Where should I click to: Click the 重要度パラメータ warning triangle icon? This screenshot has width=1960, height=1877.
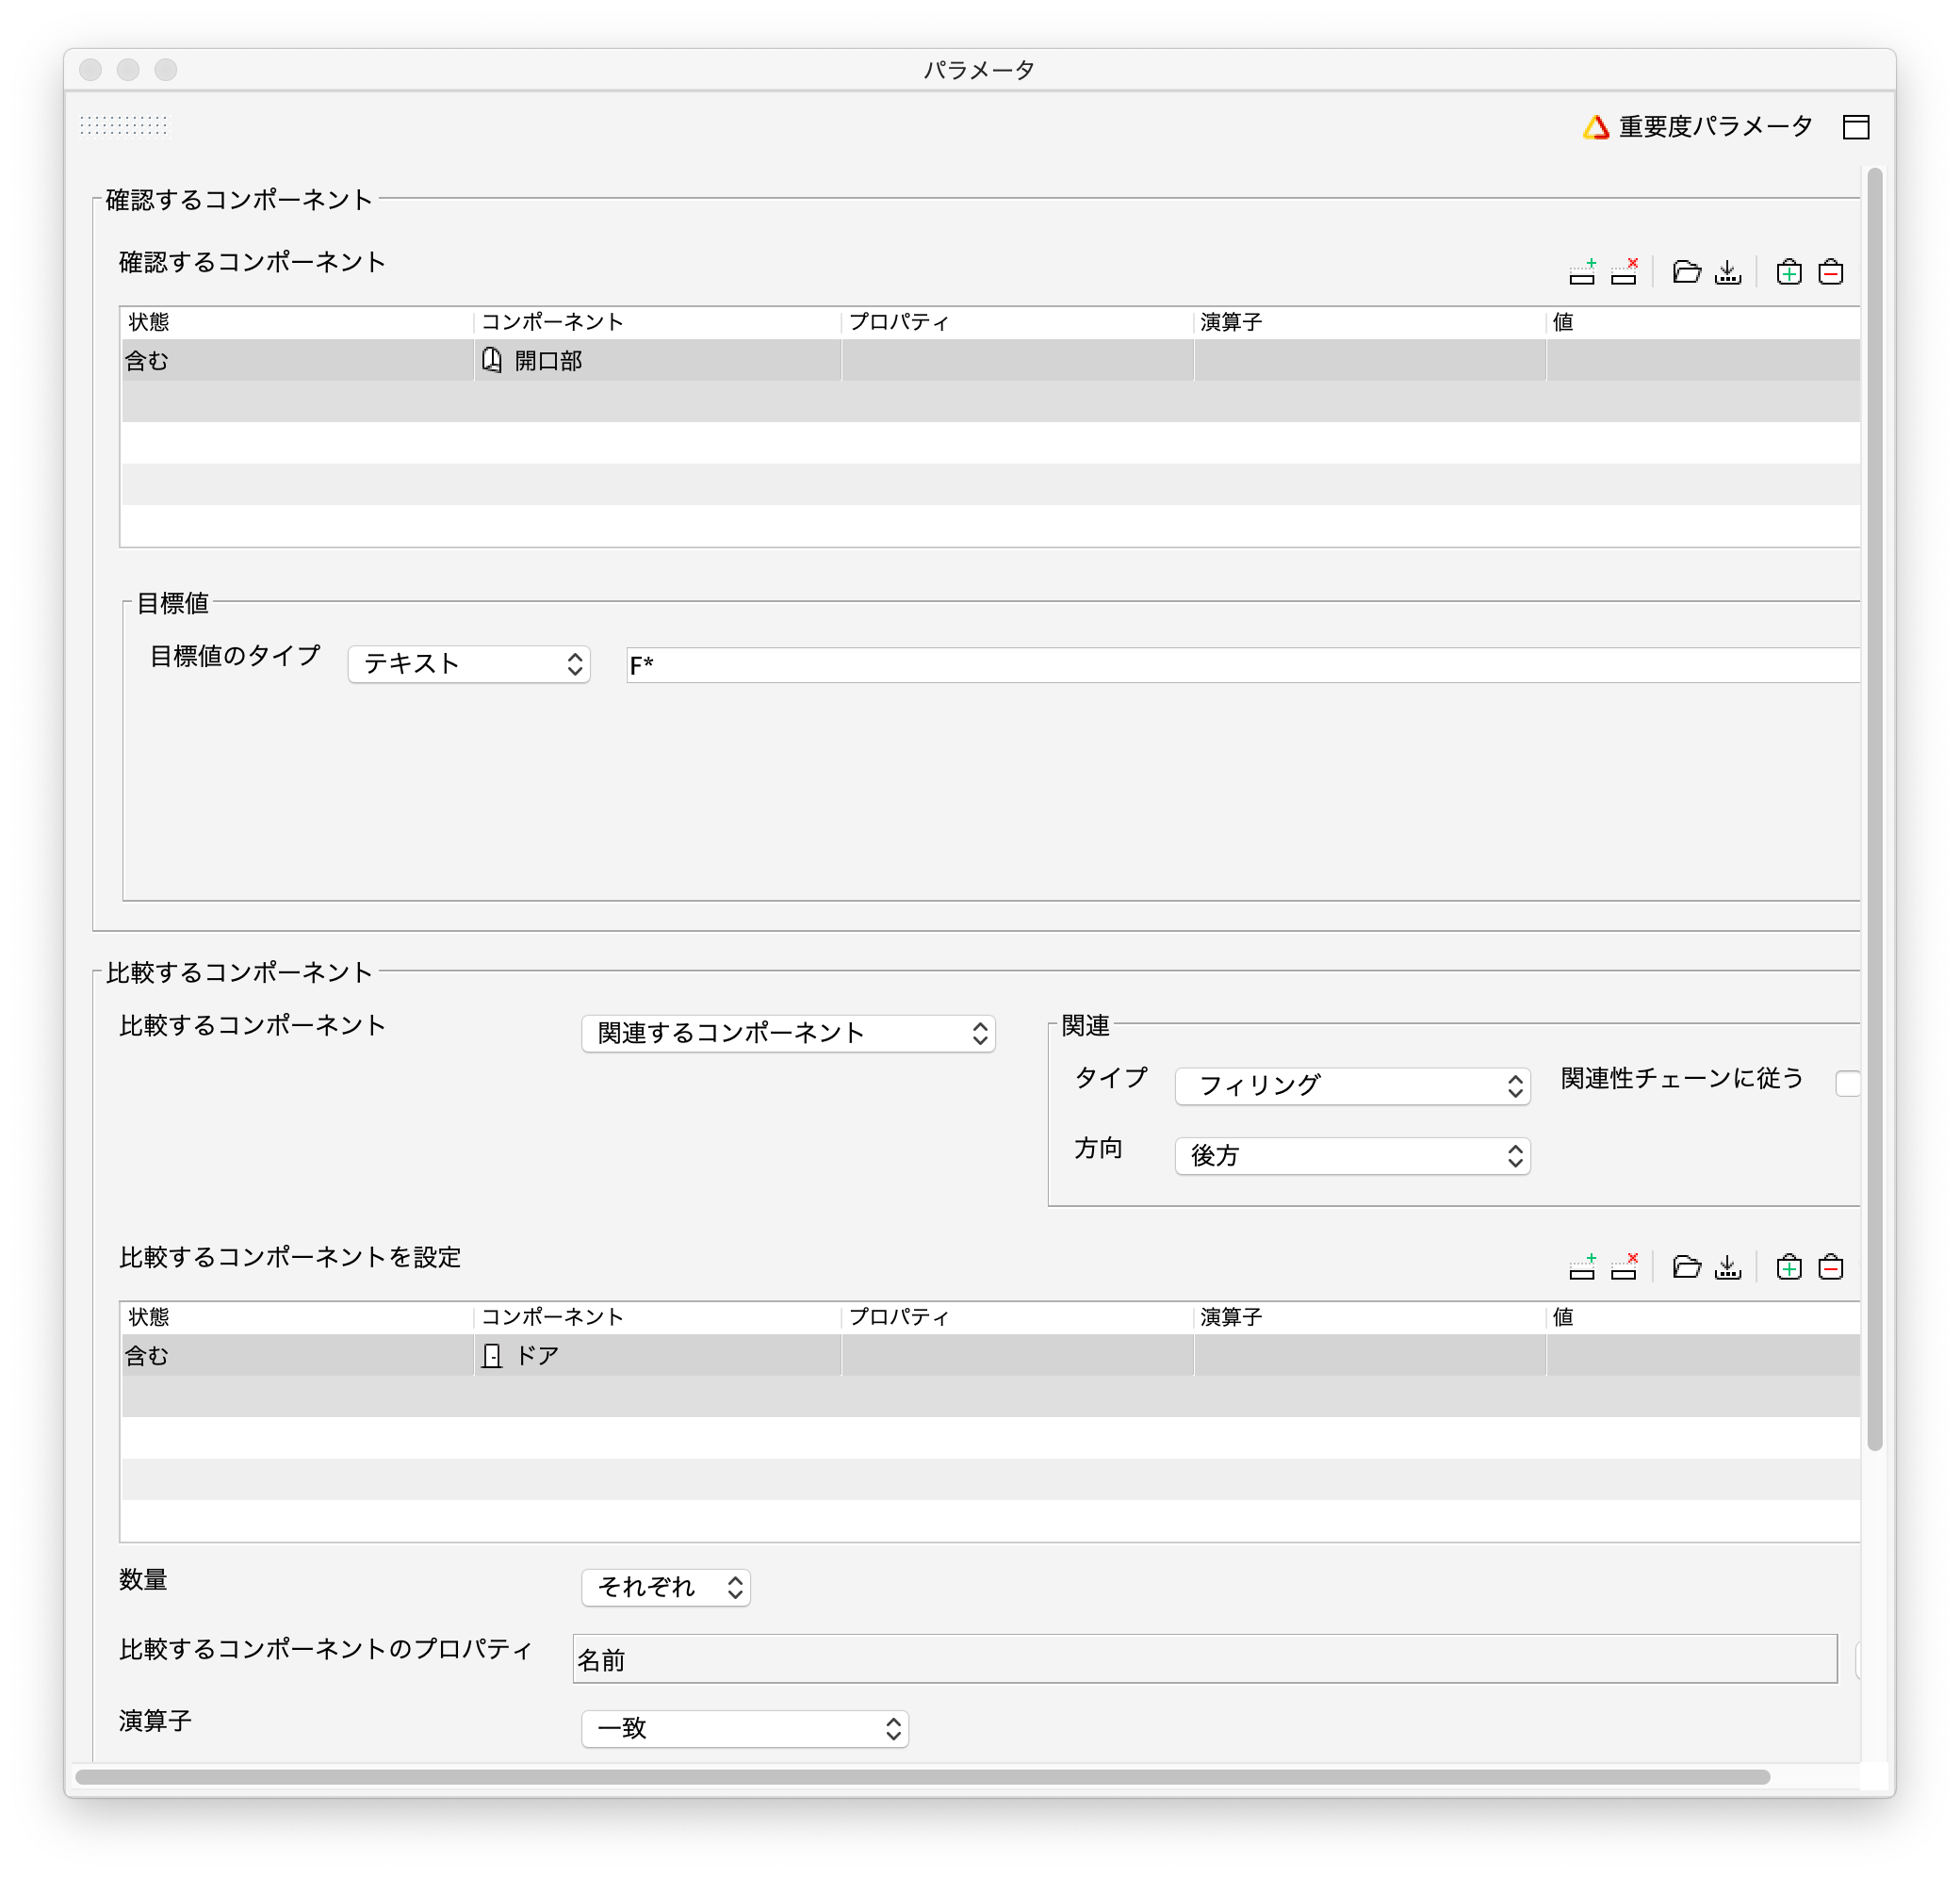pos(1596,127)
